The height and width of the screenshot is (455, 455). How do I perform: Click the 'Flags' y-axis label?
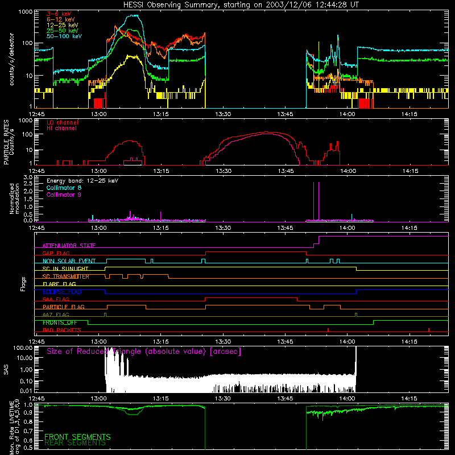pyautogui.click(x=23, y=284)
